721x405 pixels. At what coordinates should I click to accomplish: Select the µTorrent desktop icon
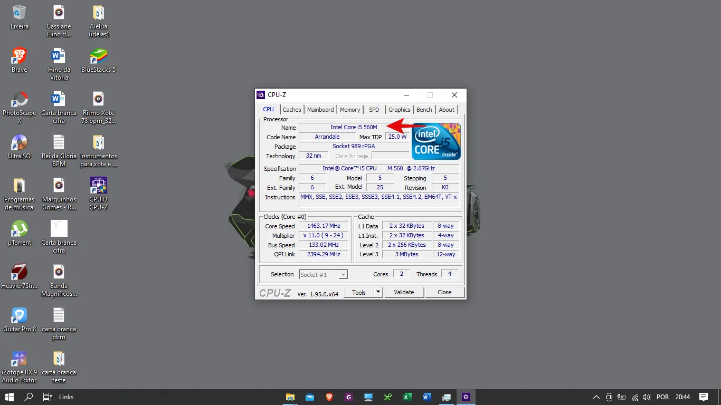[20, 233]
